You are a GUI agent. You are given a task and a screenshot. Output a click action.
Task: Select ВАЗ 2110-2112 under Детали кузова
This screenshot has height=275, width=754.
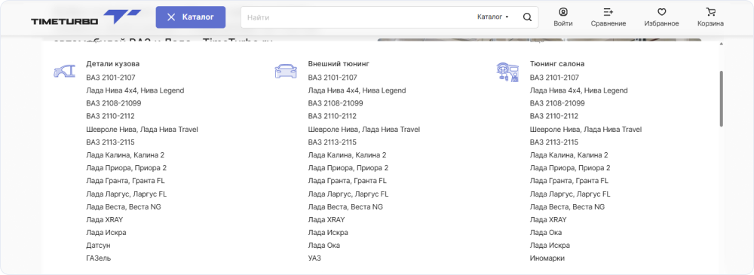pos(111,116)
